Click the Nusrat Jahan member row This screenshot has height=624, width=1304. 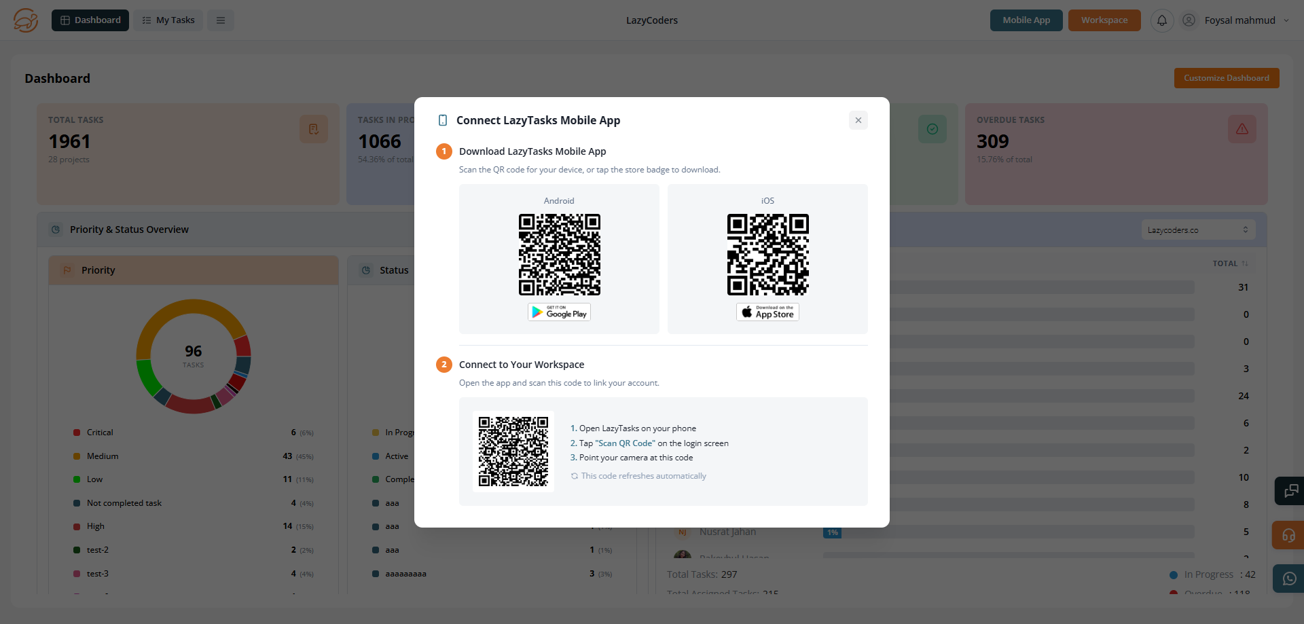click(x=962, y=532)
